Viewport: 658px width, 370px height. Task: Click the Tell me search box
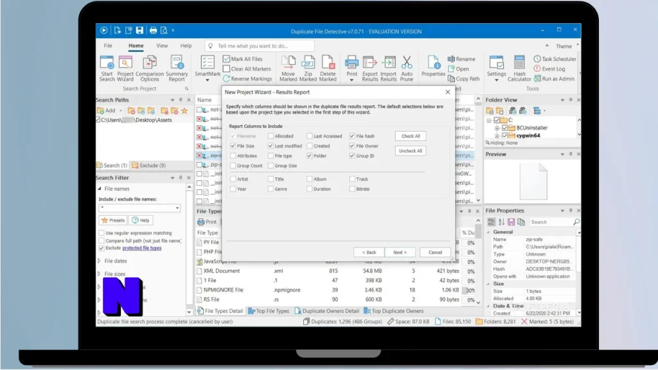pos(260,46)
